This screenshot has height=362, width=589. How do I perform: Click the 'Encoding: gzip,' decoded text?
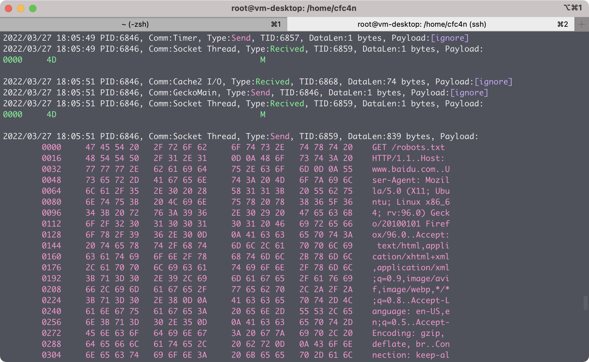point(408,333)
